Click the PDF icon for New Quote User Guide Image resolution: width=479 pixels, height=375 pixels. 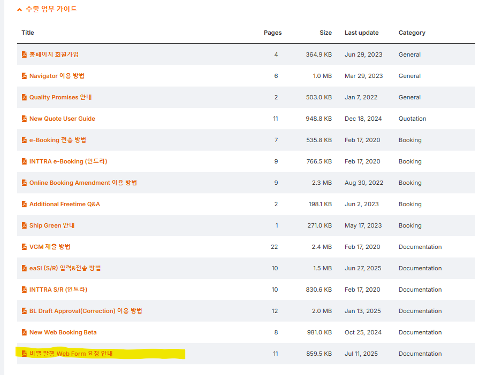tap(24, 118)
